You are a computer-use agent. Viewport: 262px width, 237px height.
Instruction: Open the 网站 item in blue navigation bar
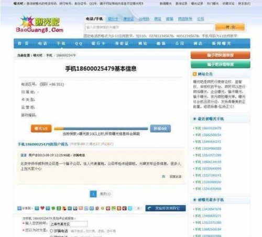pyautogui.click(x=143, y=44)
